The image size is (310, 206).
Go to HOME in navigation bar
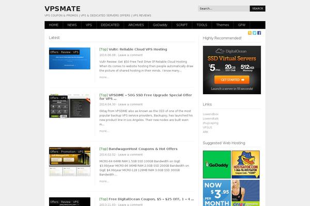54,25
